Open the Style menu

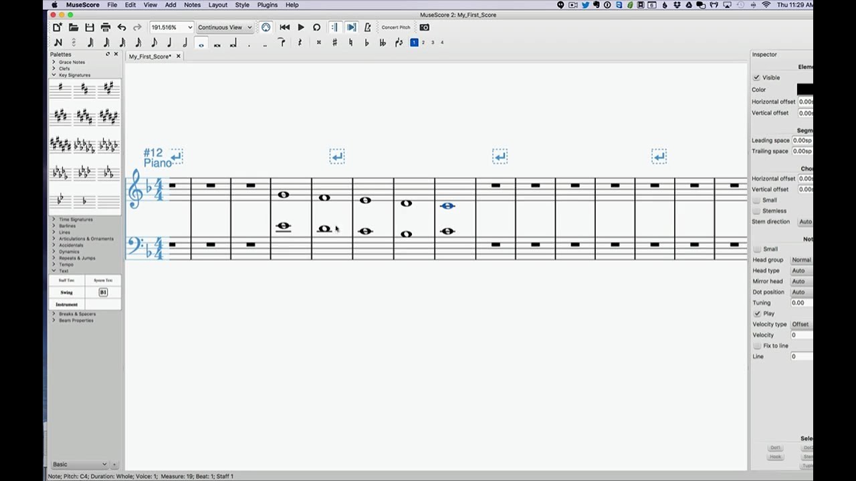[242, 5]
